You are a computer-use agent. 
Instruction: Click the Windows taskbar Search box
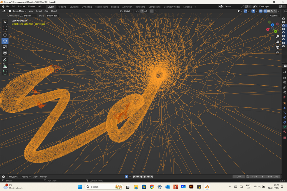104,187
